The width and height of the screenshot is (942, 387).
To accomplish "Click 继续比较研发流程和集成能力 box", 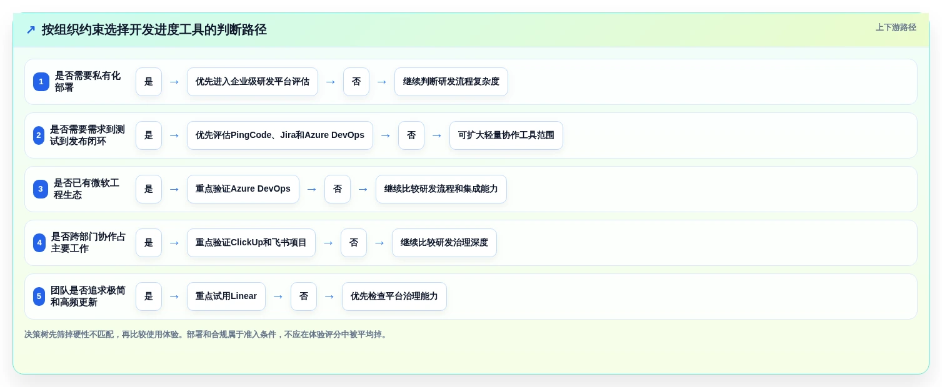I will click(x=441, y=189).
